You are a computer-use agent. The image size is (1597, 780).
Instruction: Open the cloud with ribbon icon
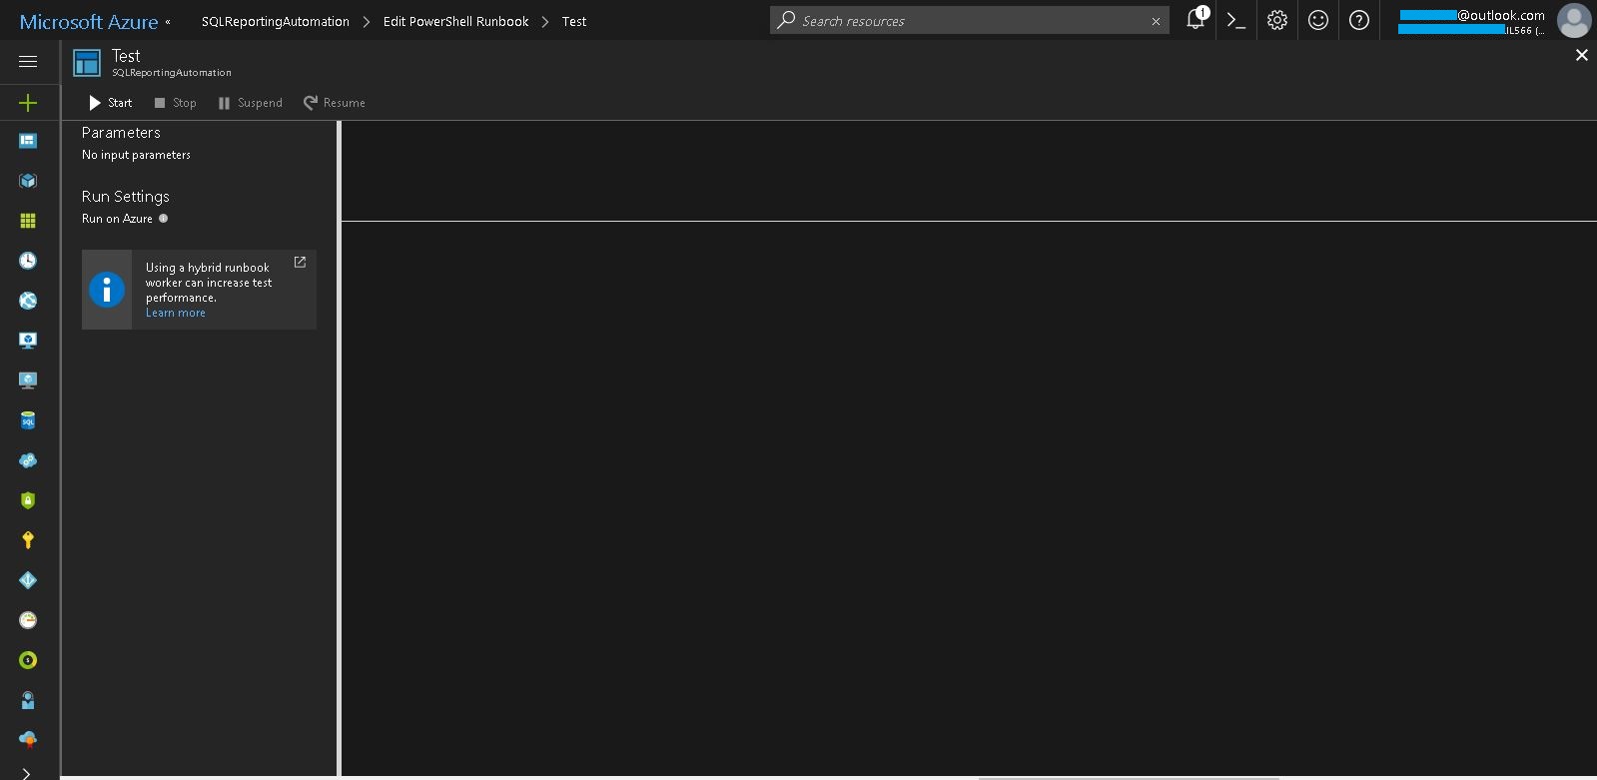coord(28,739)
